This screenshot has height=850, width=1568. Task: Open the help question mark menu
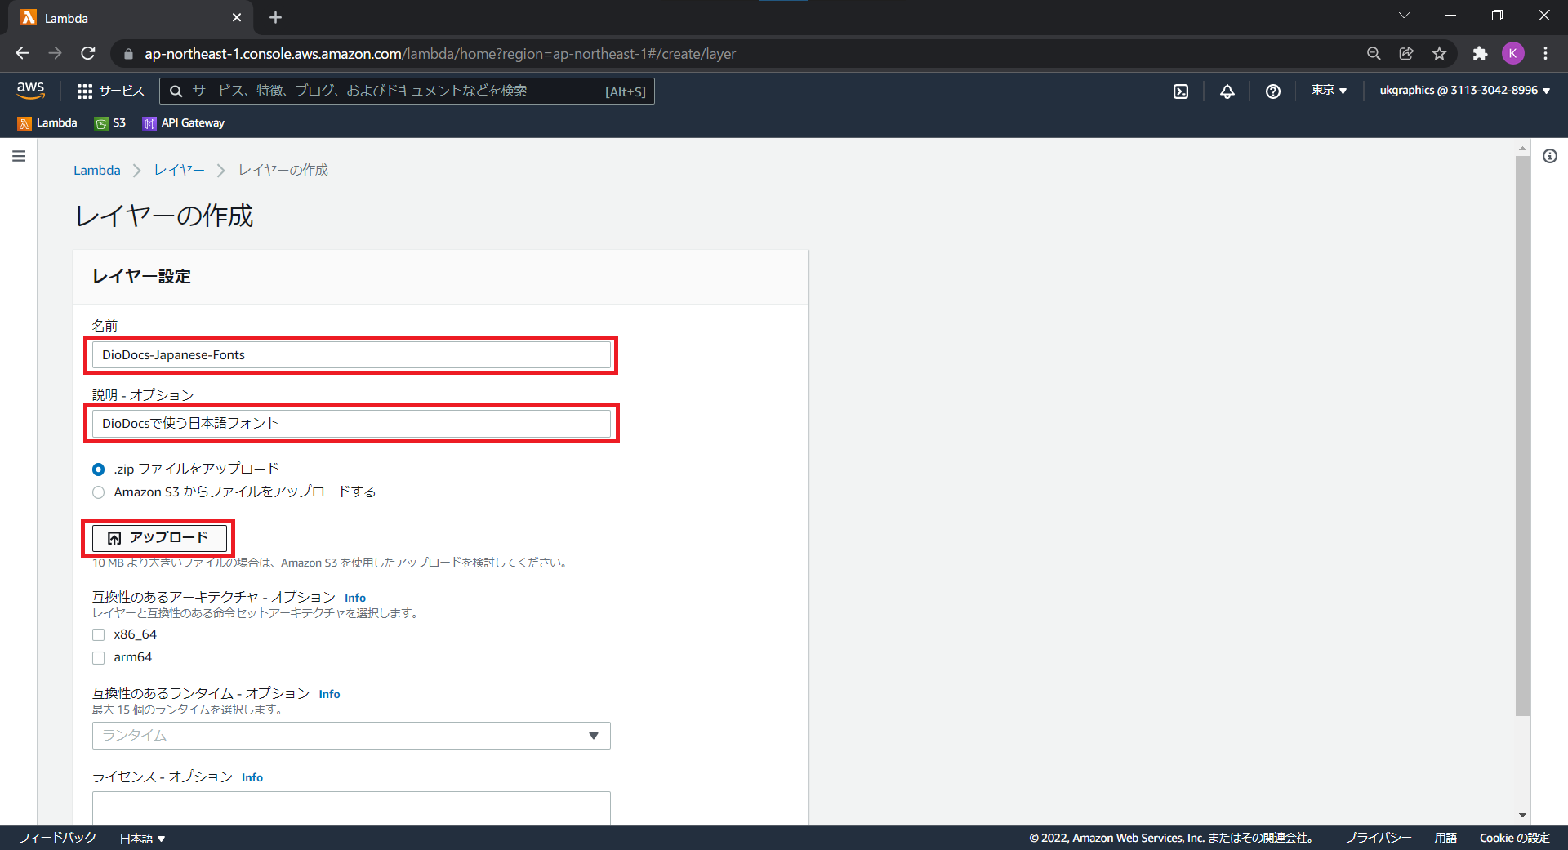(x=1272, y=91)
